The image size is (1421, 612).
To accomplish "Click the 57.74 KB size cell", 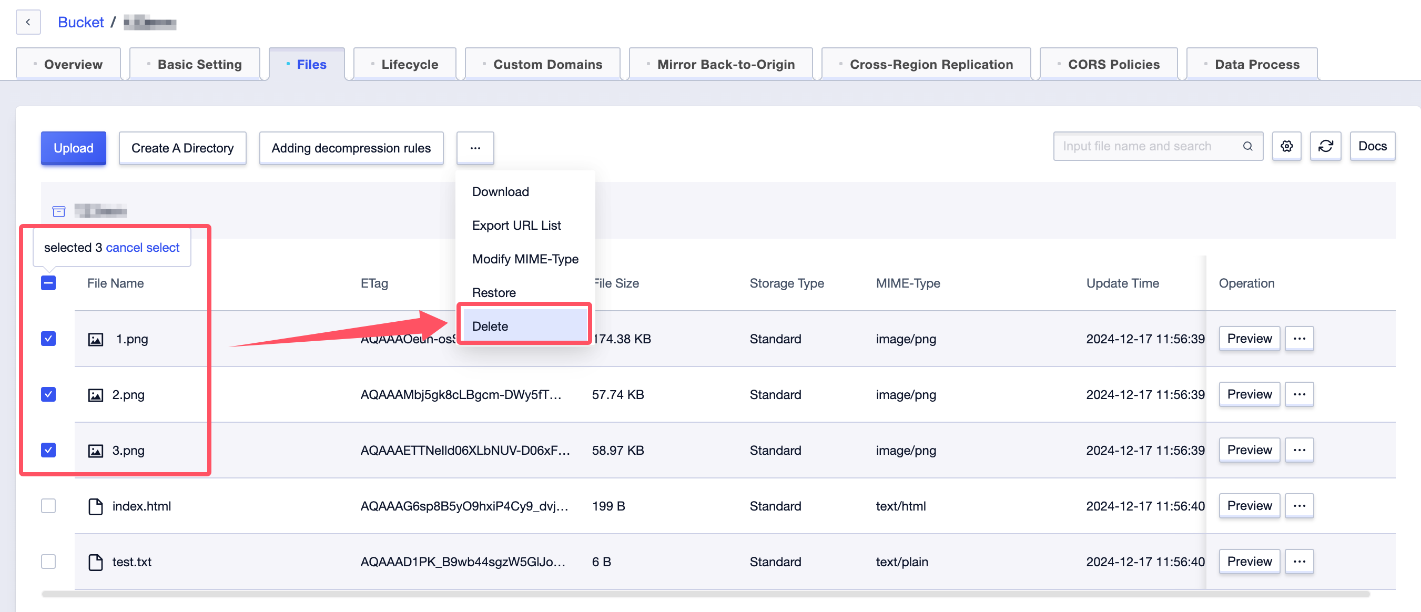I will pos(618,395).
